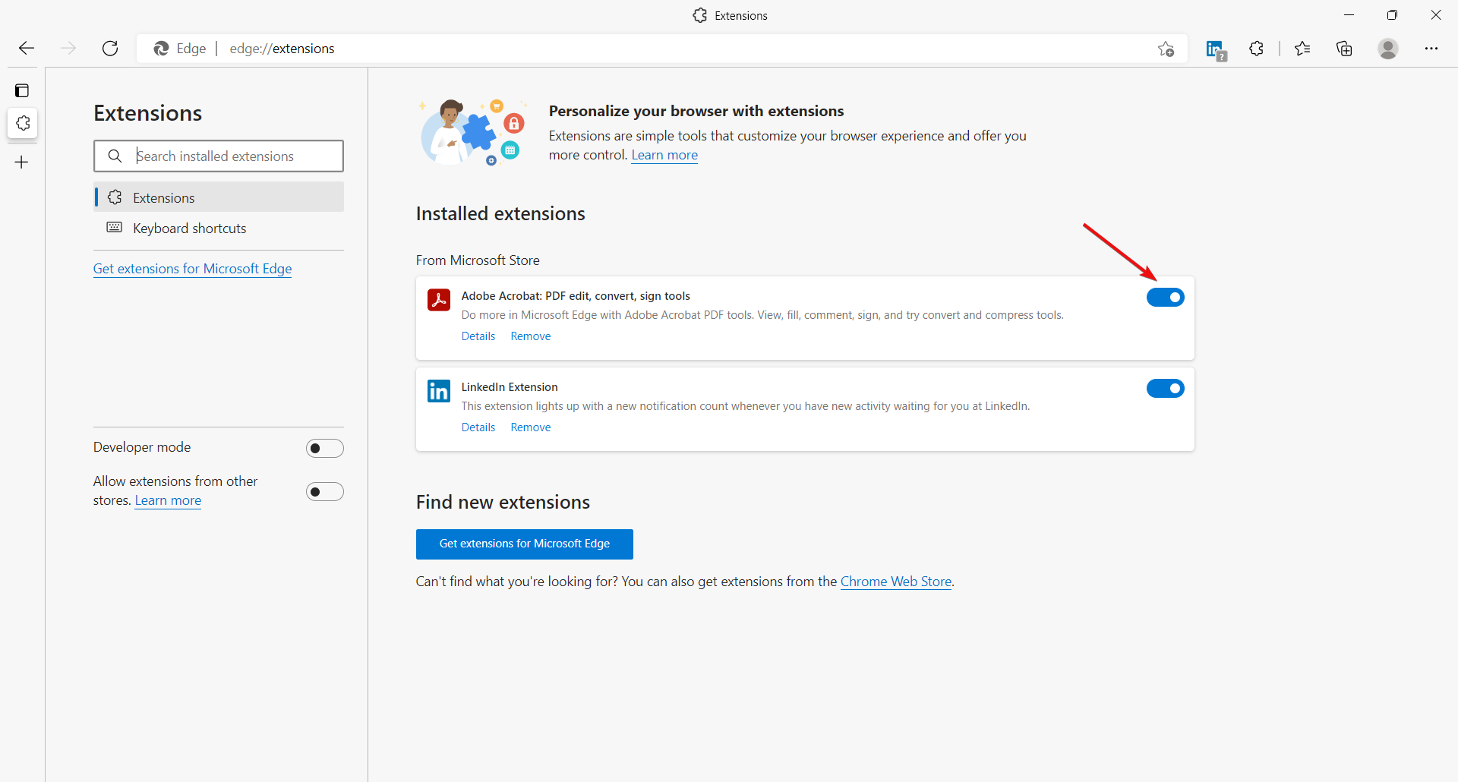Viewport: 1458px width, 782px height.
Task: Click the Adobe Acrobat extension icon
Action: click(x=439, y=300)
